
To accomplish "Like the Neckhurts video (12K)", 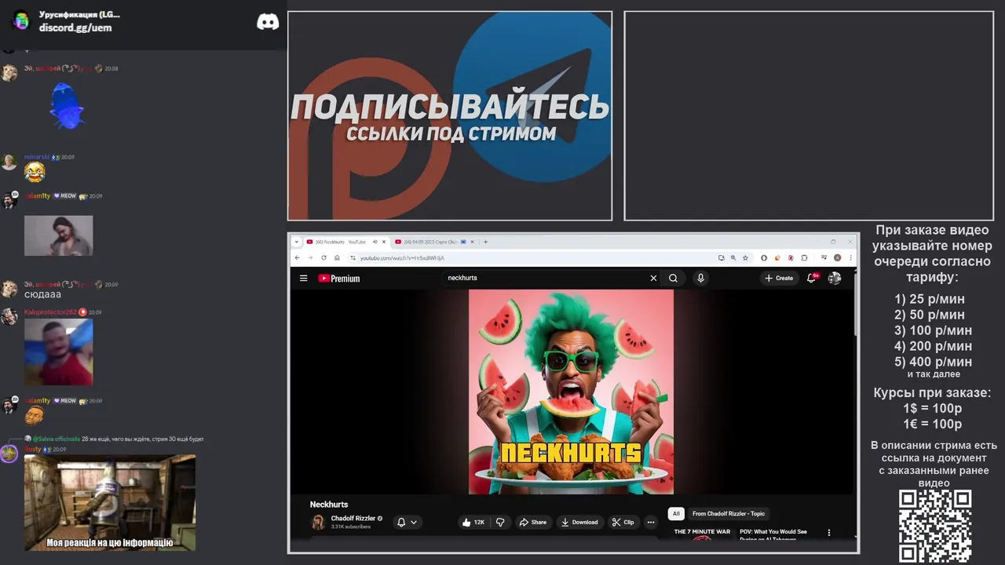I will click(473, 522).
